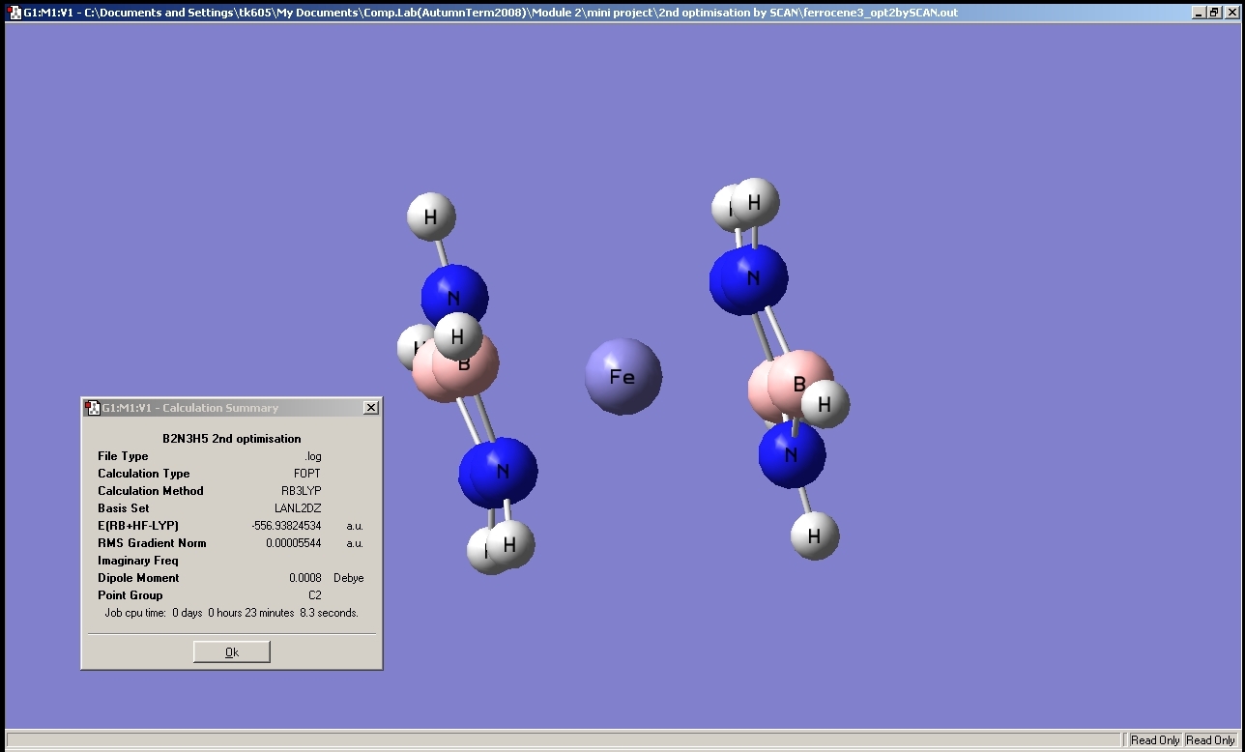This screenshot has height=752, width=1245.
Task: Minimize the main GaussView window
Action: [1200, 13]
